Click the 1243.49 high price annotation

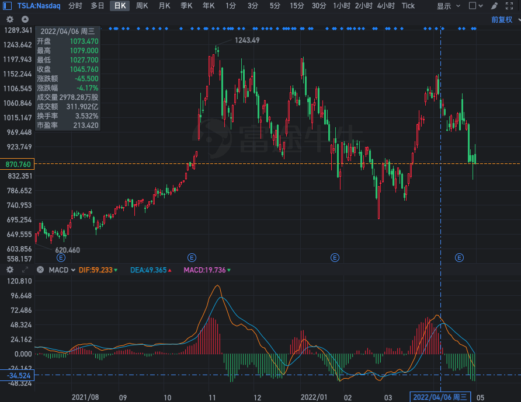[247, 40]
